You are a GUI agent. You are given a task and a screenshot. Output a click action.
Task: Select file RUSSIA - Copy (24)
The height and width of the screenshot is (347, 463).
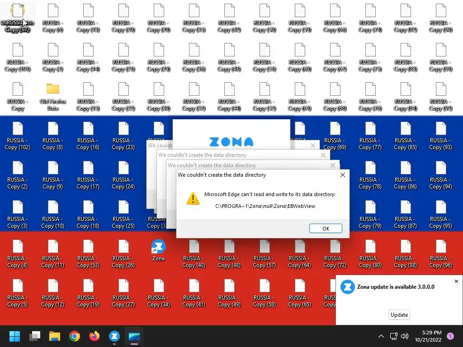click(x=123, y=175)
